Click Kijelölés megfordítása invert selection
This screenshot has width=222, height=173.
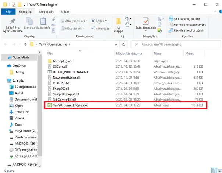186,30
